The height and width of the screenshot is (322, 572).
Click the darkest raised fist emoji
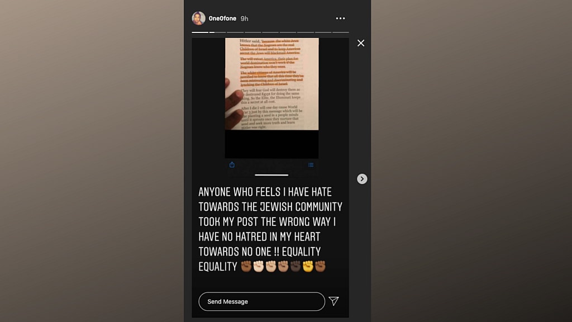pyautogui.click(x=295, y=267)
